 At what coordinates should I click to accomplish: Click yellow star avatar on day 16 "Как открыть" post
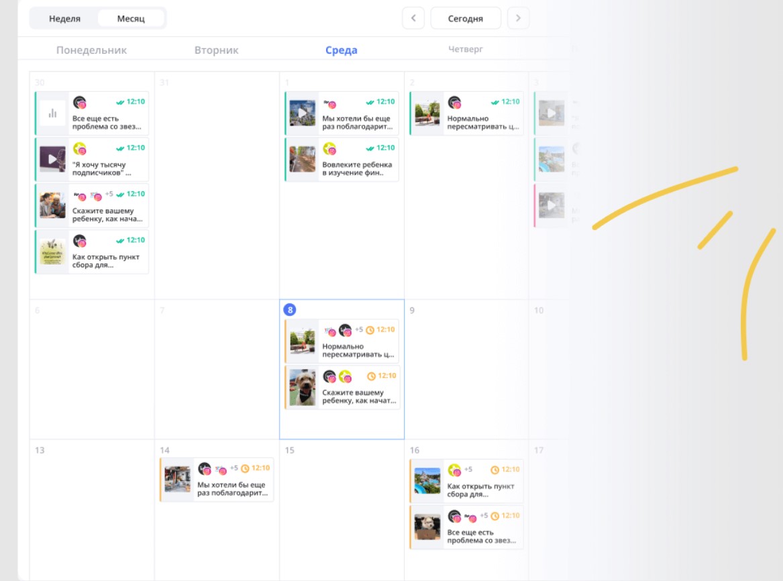[454, 470]
